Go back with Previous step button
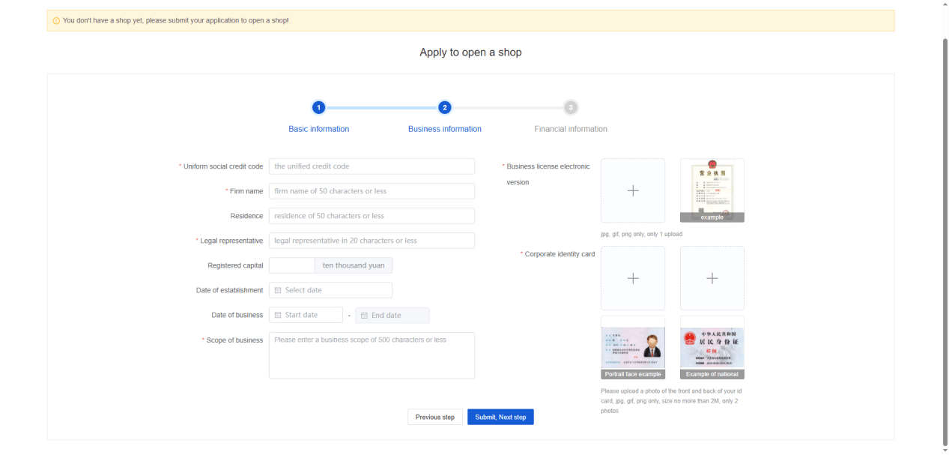The height and width of the screenshot is (455, 949). (x=435, y=417)
